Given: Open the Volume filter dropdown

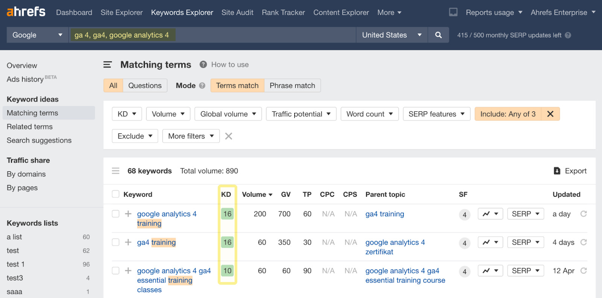Looking at the screenshot, I should [x=168, y=114].
